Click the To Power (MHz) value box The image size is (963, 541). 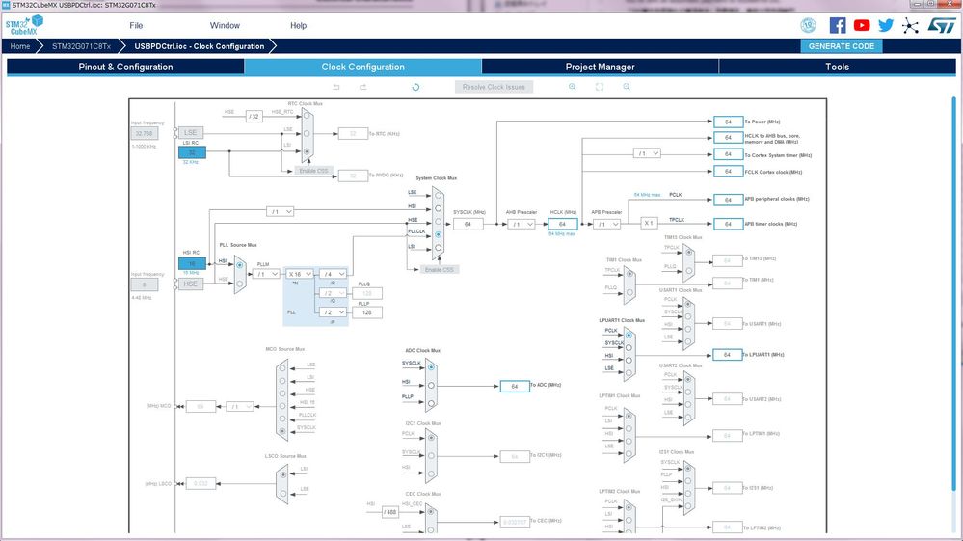(728, 122)
